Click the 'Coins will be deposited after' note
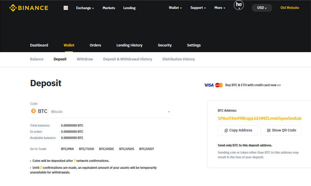Image resolution: width=311 pixels, height=186 pixels. tap(70, 161)
